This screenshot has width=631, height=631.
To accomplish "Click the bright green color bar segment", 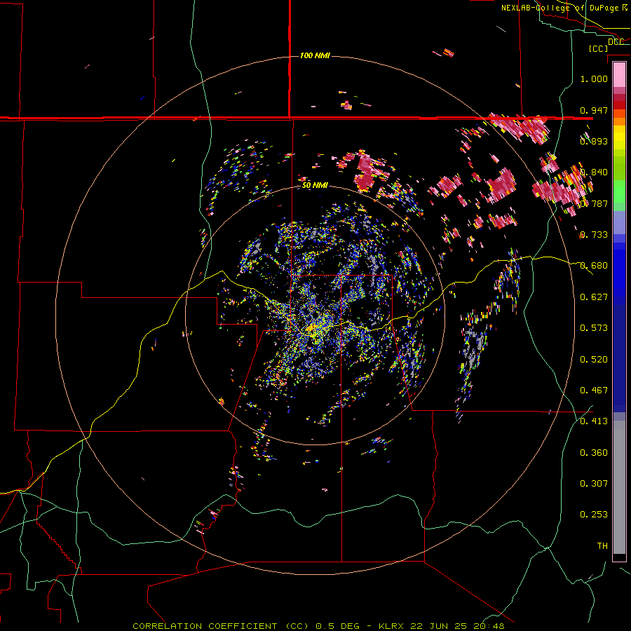I will pos(619,191).
